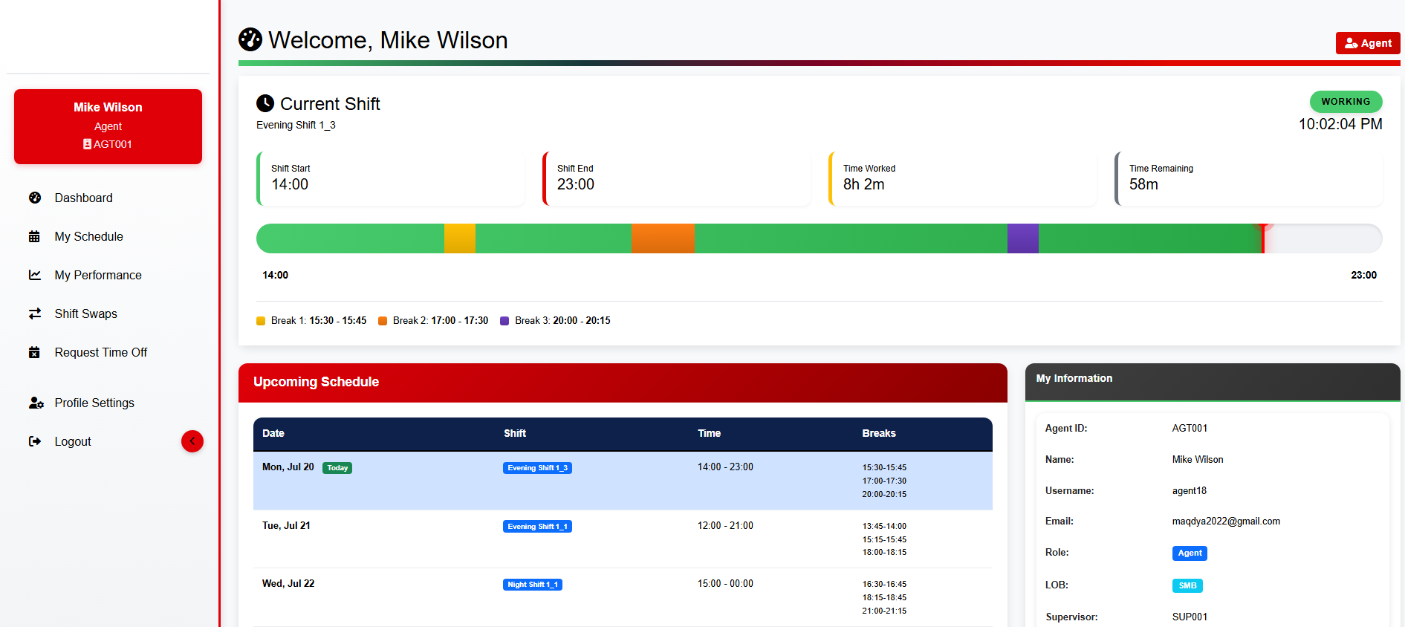Viewport: 1405px width, 627px height.
Task: Click the red current-time marker on progress bar
Action: [1263, 238]
